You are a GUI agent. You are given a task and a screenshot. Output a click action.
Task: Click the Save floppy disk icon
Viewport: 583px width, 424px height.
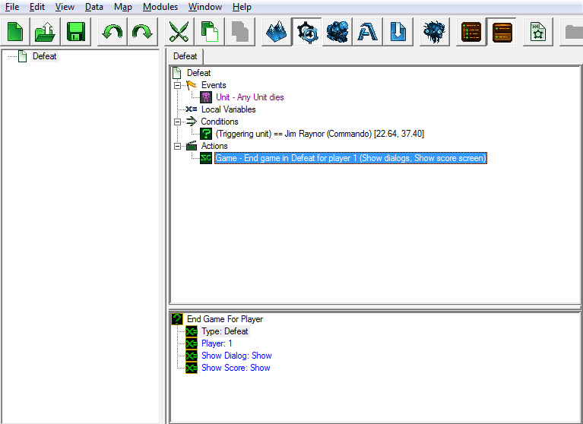click(76, 32)
